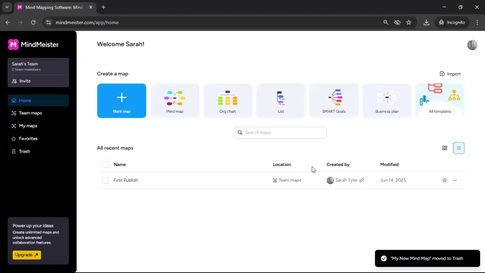The height and width of the screenshot is (273, 485).
Task: Open site information icon in address bar
Action: (48, 22)
